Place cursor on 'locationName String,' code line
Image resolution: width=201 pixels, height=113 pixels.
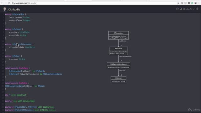[19, 17]
